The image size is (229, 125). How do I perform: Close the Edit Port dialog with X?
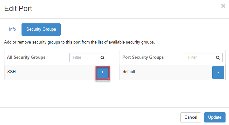click(223, 6)
